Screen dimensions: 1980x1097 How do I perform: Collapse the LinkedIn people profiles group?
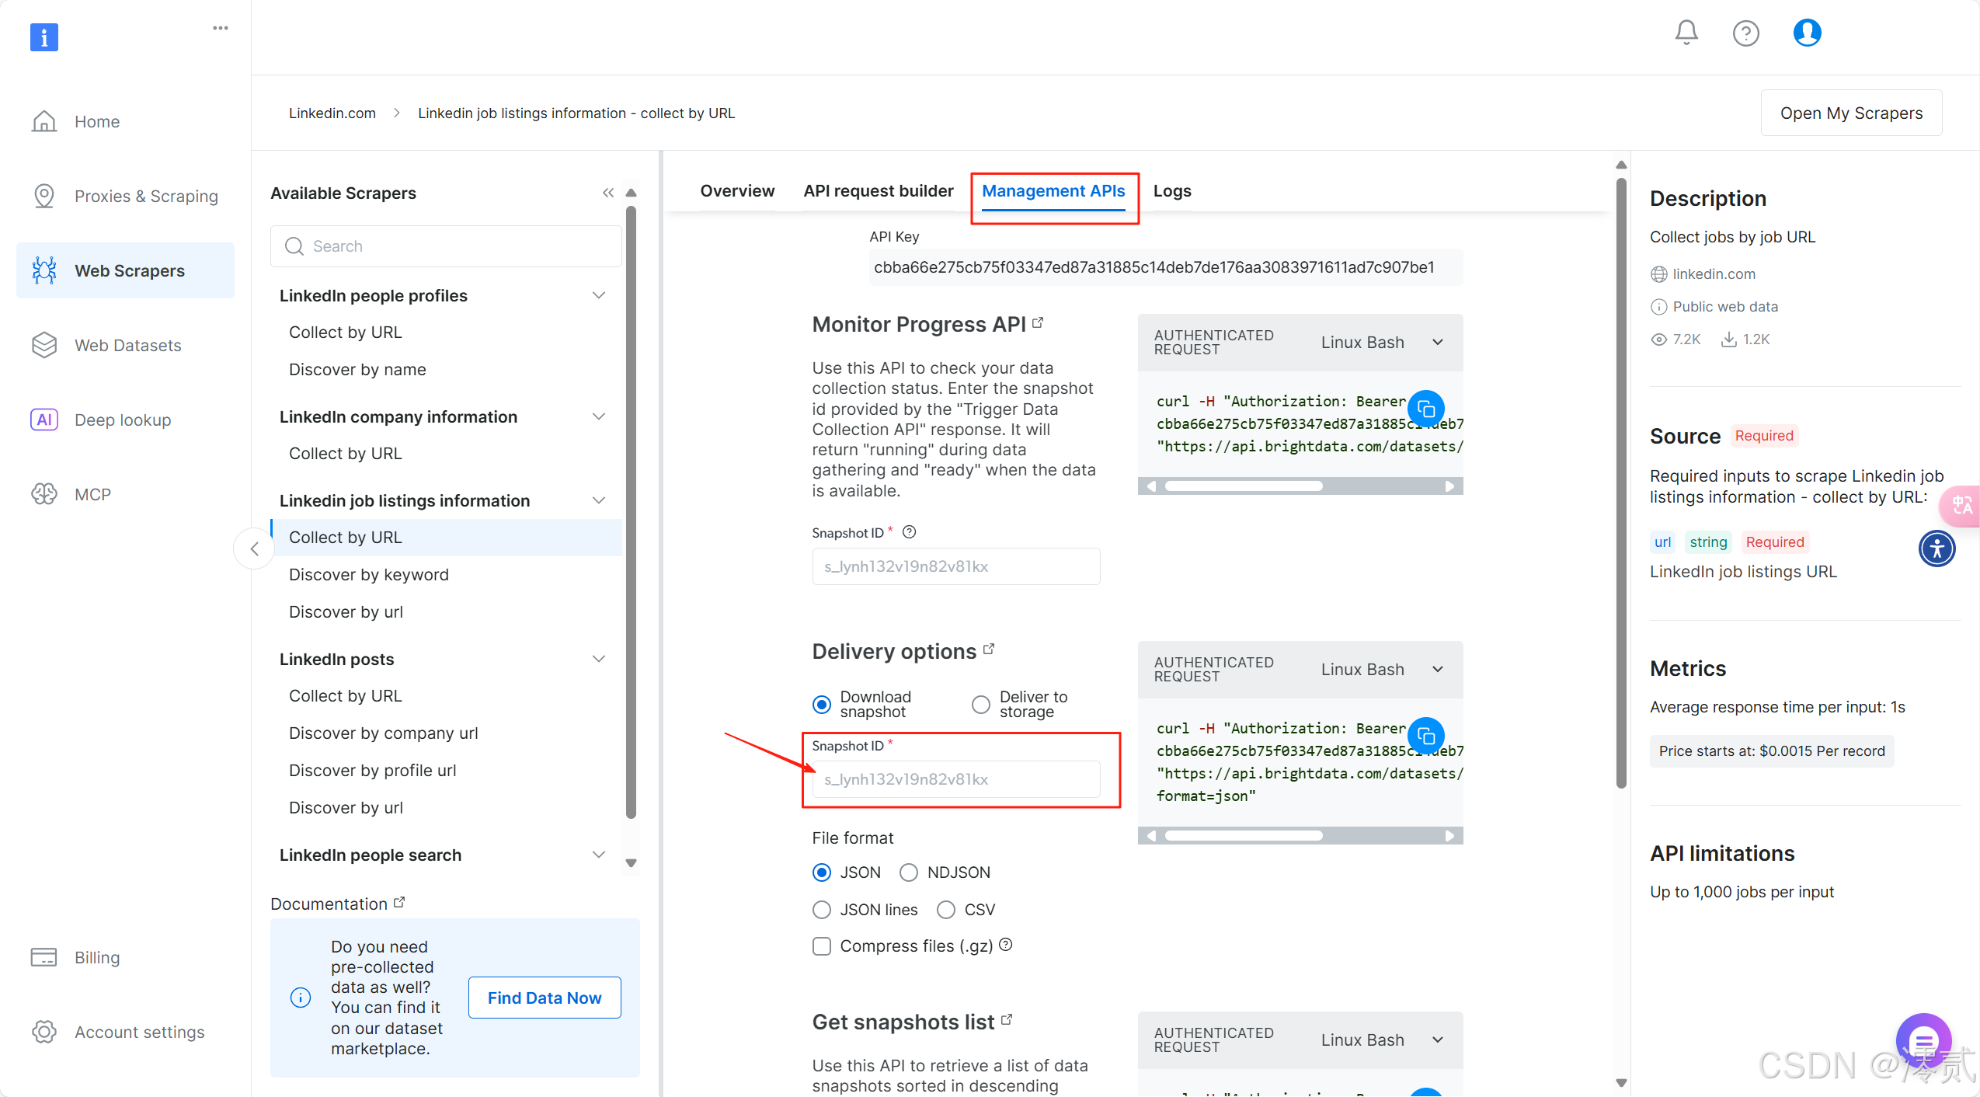(x=598, y=295)
